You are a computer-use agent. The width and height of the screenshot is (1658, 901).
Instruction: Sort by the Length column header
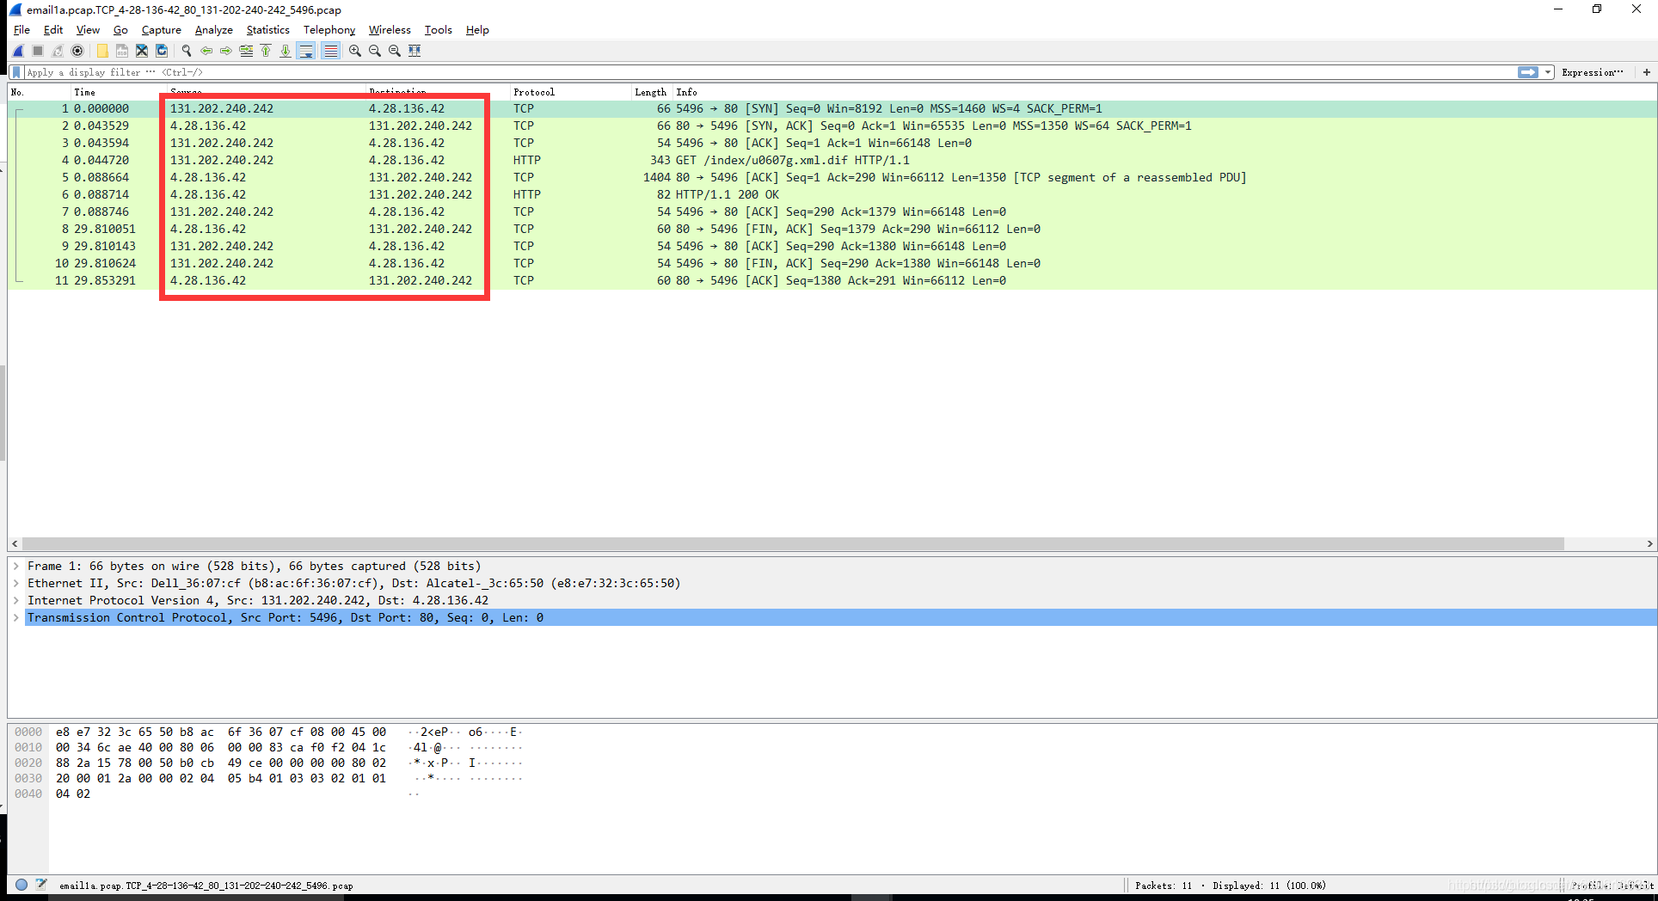tap(651, 92)
